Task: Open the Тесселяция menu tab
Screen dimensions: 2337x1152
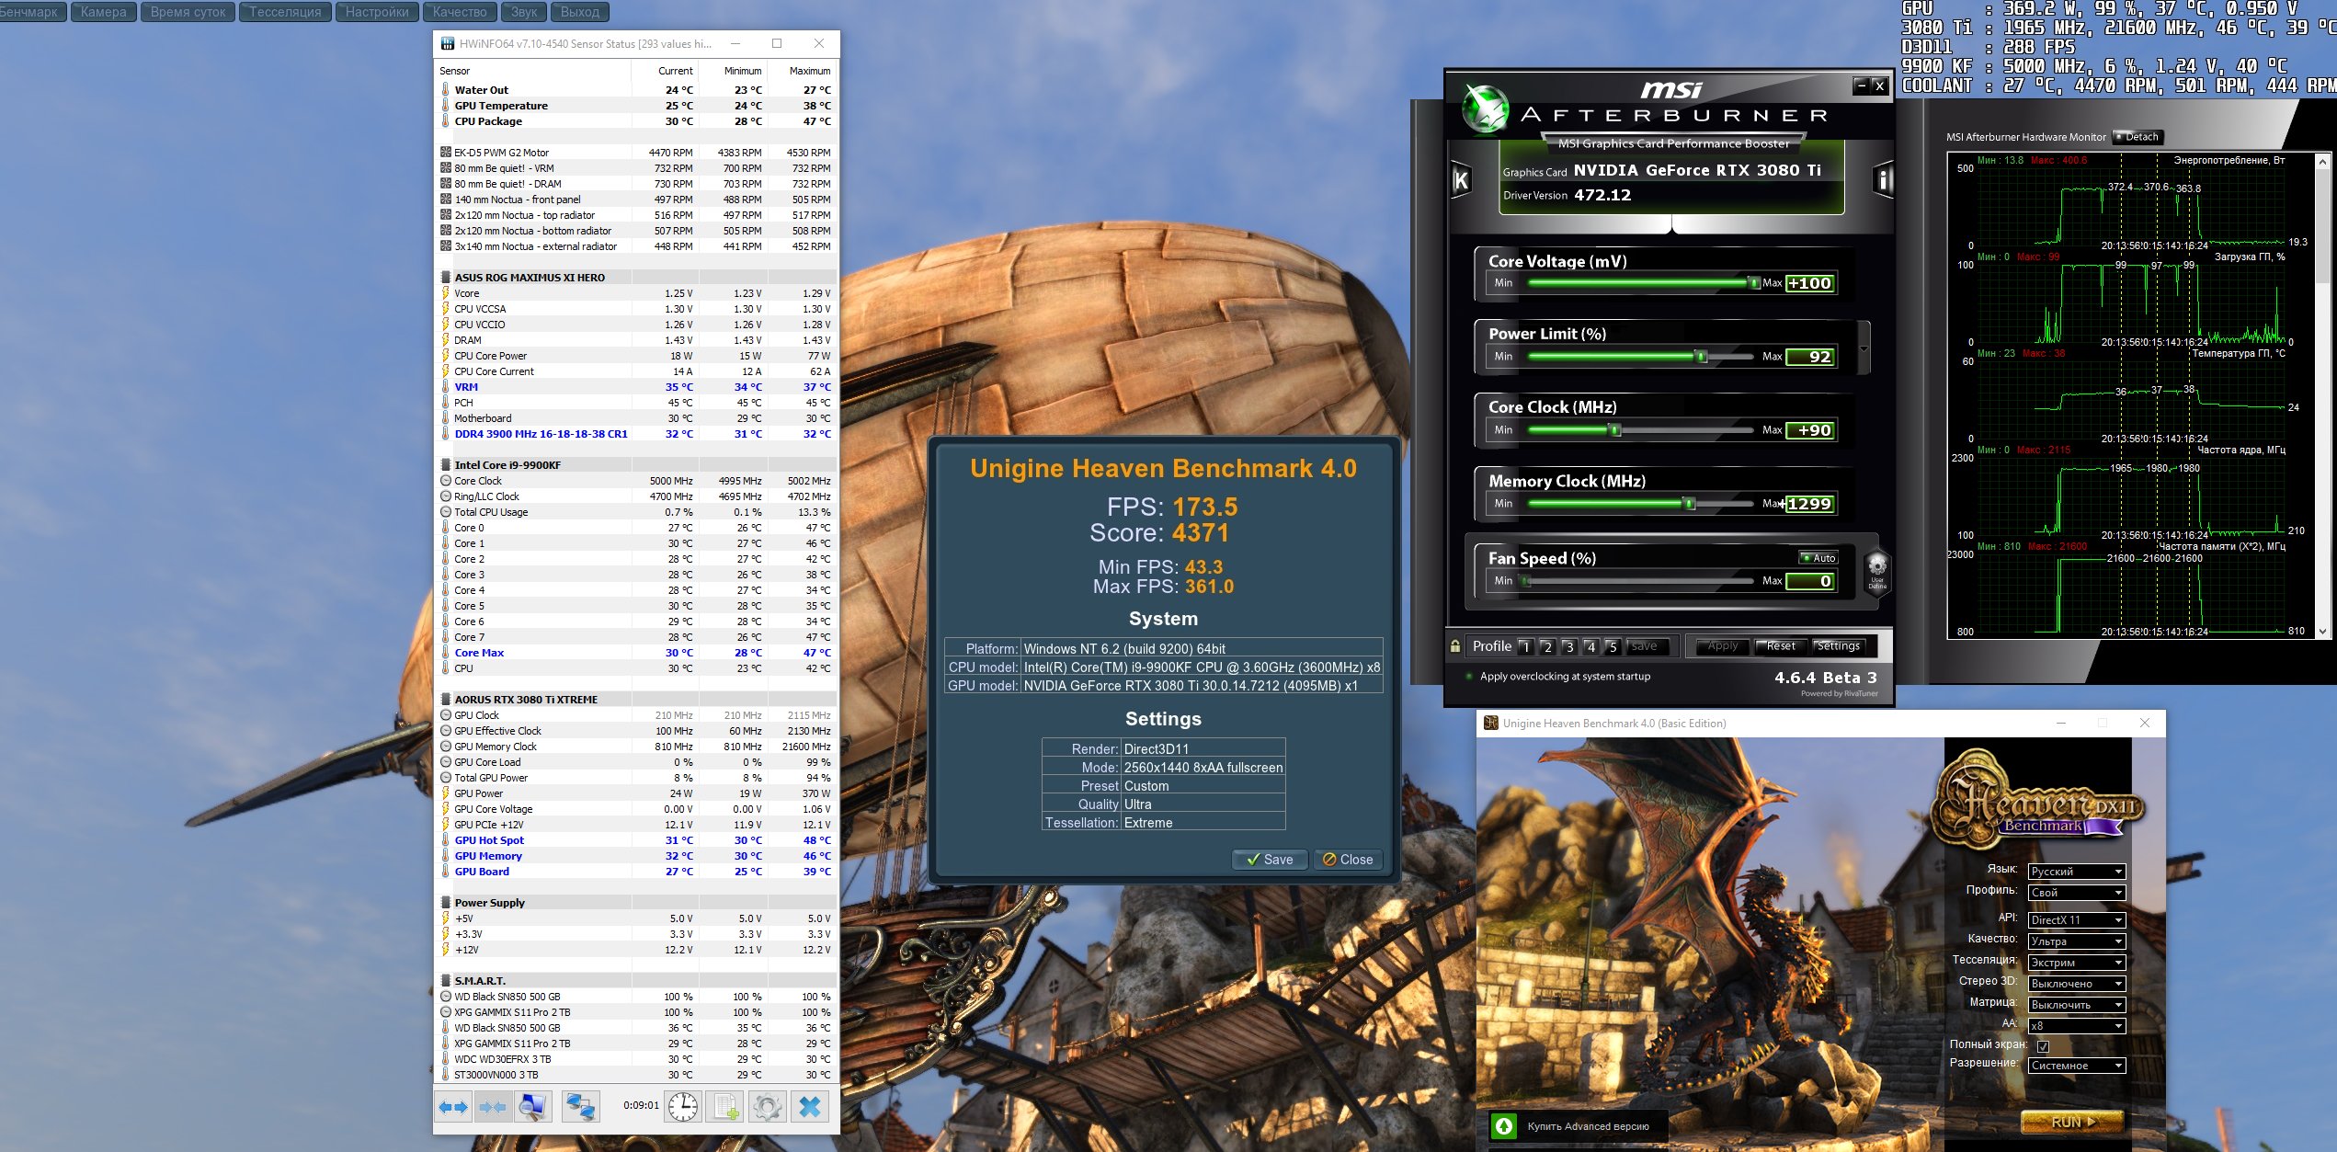Action: (x=285, y=12)
